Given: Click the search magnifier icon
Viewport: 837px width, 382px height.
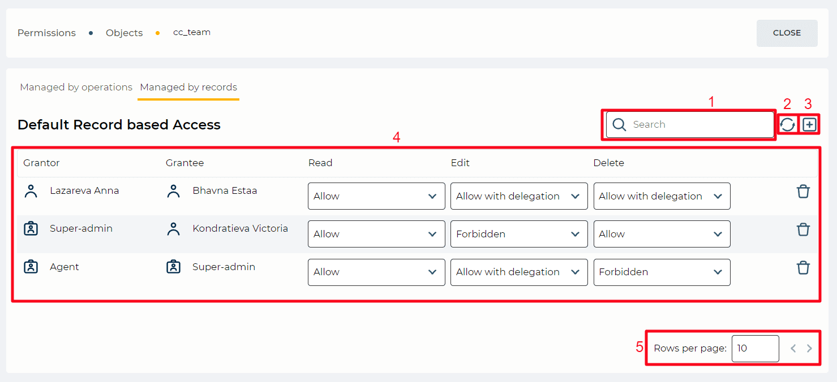Looking at the screenshot, I should coord(619,124).
